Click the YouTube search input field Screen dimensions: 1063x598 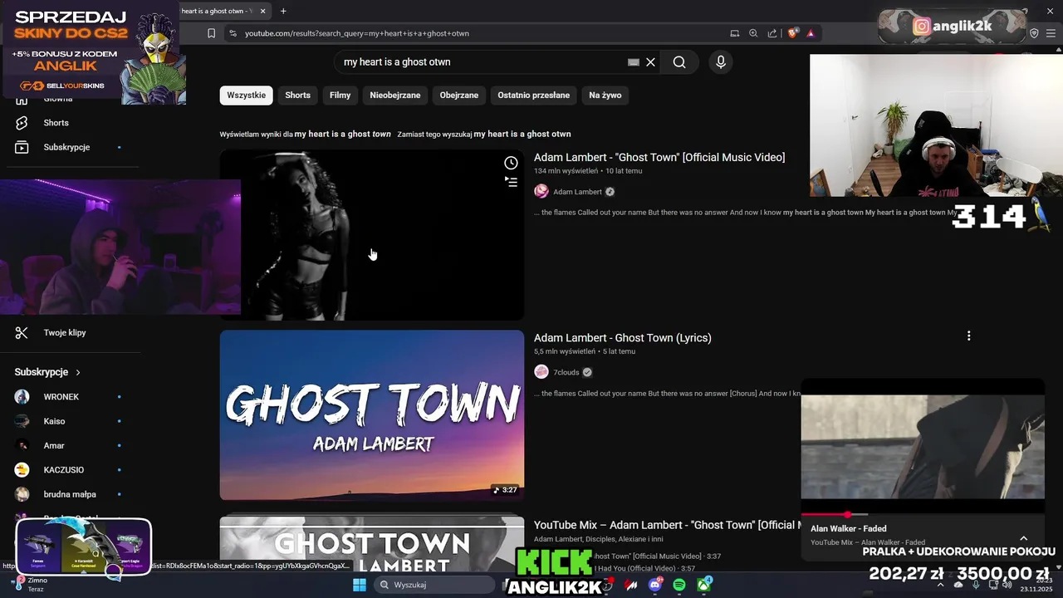click(482, 62)
